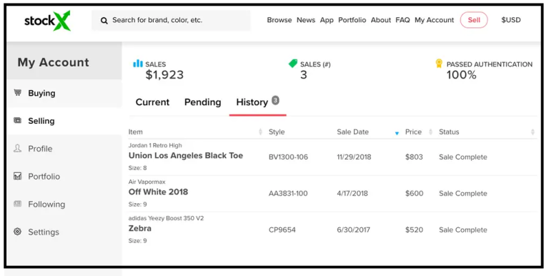The height and width of the screenshot is (276, 549).
Task: Open the Union Los Angeles Black Toe item
Action: (x=186, y=155)
